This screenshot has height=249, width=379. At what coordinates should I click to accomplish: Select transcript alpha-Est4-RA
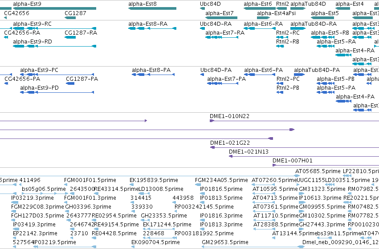pos(343,55)
